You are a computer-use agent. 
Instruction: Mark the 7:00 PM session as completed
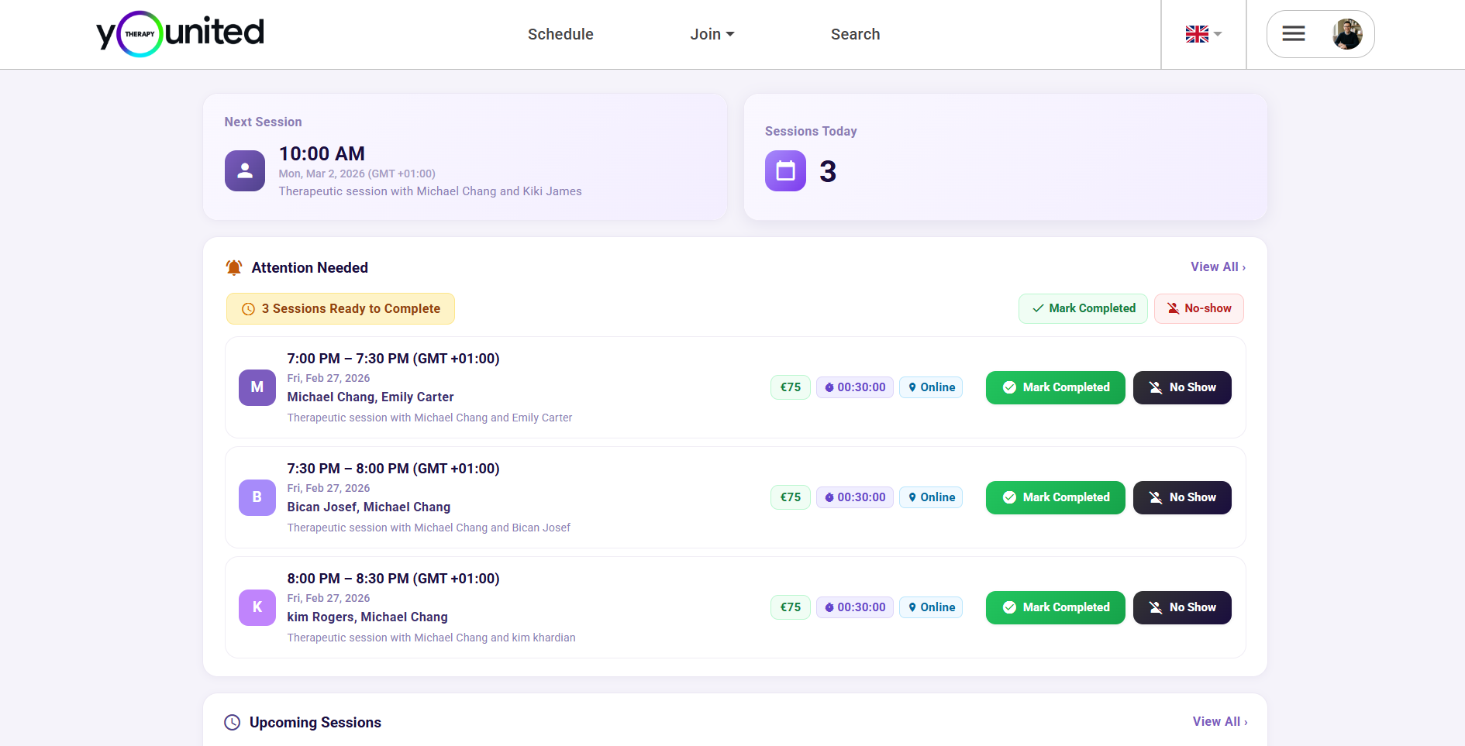(1055, 387)
